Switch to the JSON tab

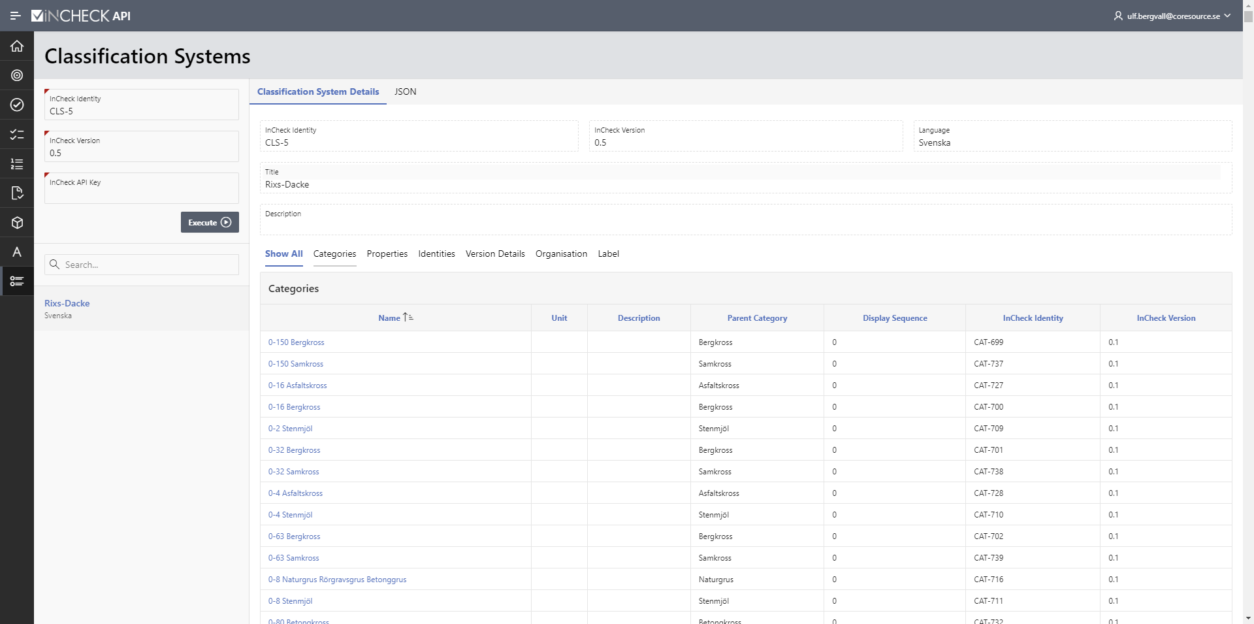405,92
